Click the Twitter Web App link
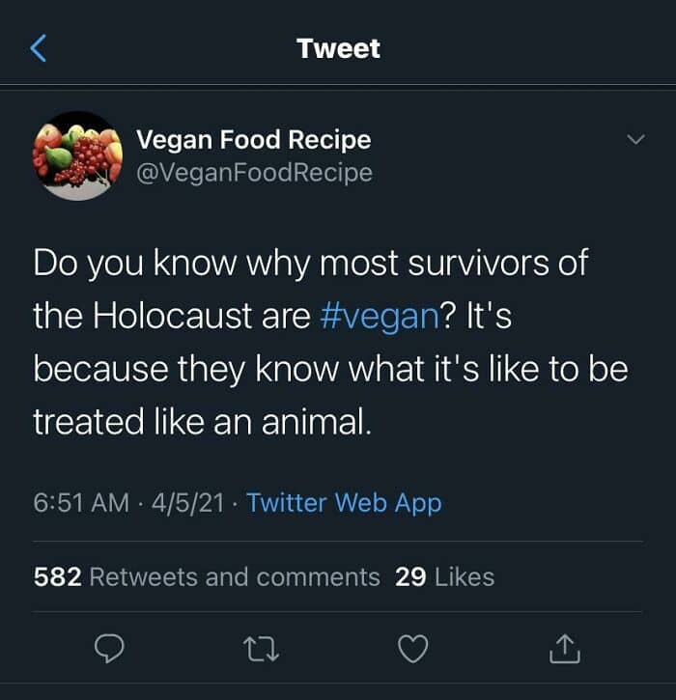 pyautogui.click(x=344, y=502)
